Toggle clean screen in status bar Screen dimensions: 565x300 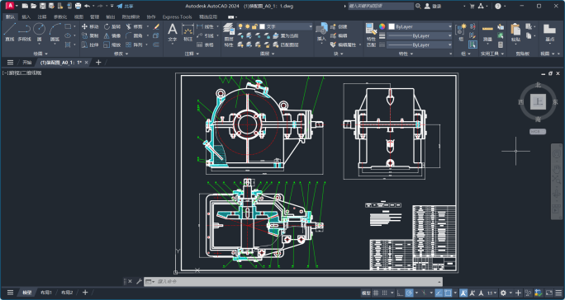[x=549, y=293]
